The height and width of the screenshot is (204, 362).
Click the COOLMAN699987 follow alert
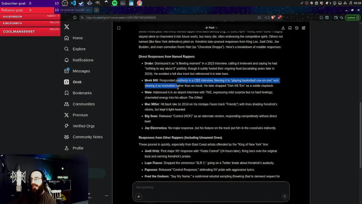(30, 31)
